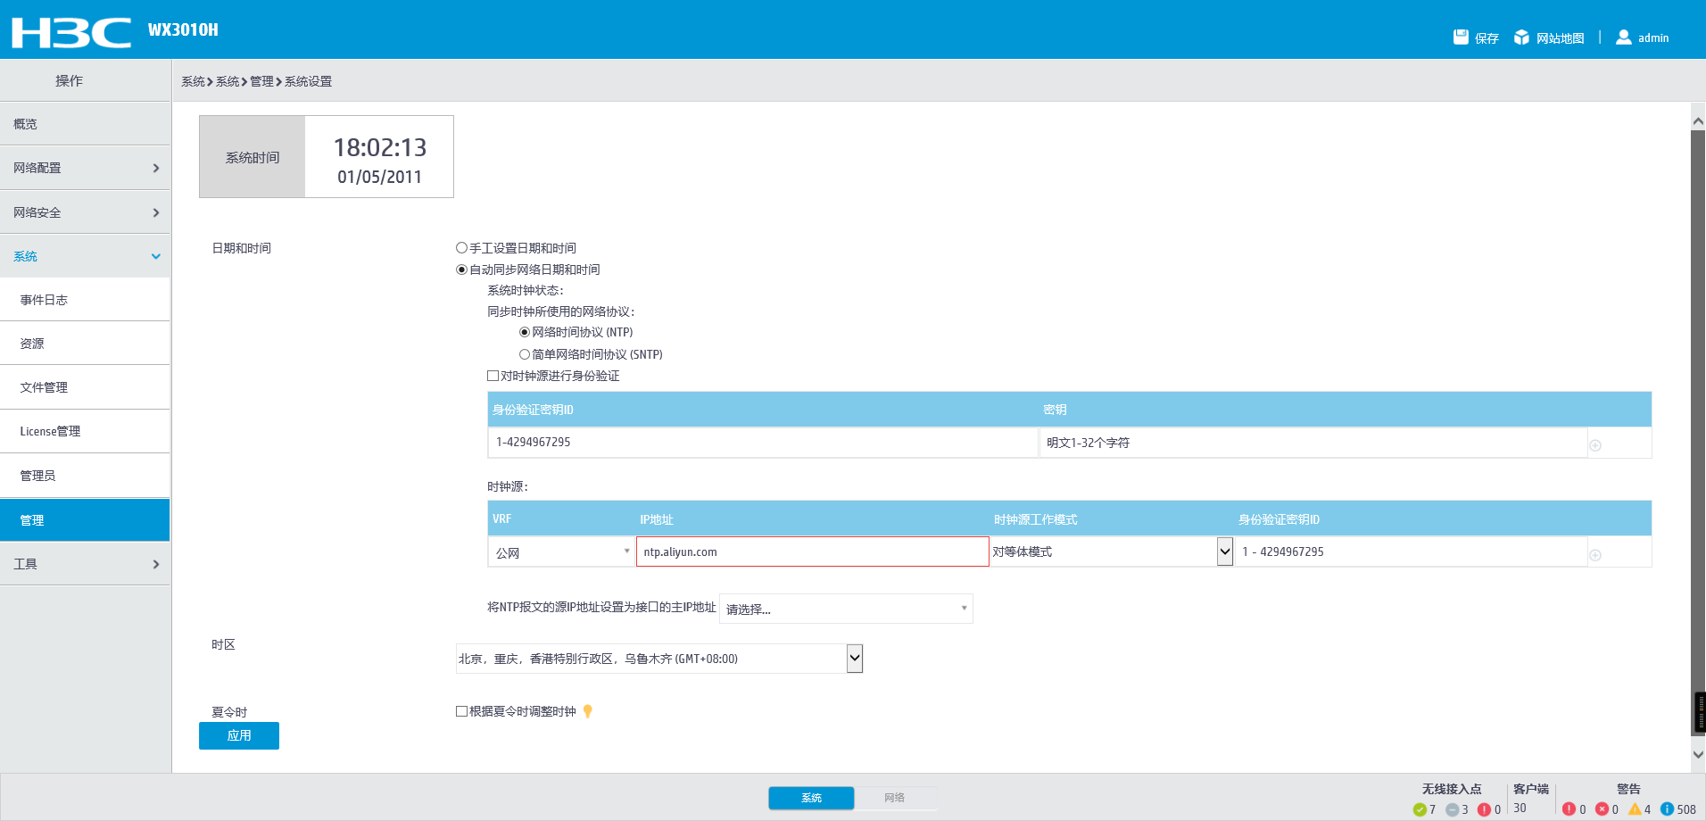Click the red exclamation access point icon
Viewport: 1706px width, 821px height.
point(1484,809)
